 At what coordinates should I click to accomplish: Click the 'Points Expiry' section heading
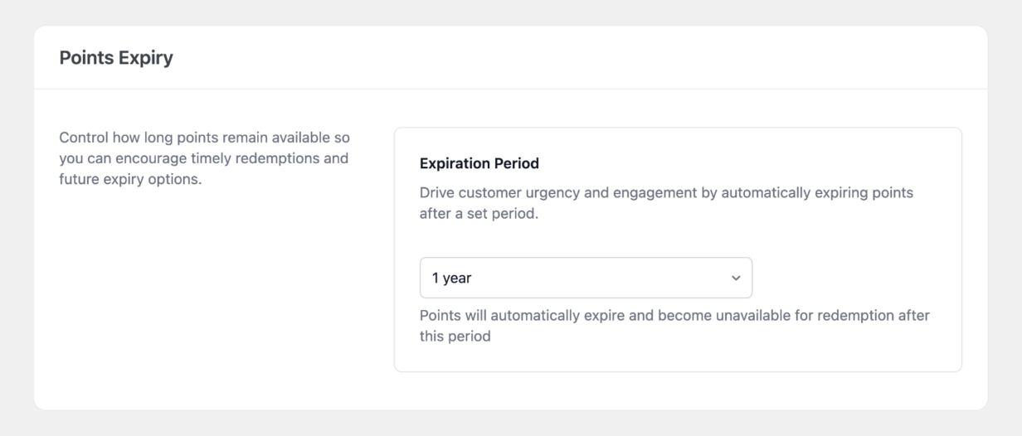point(116,58)
